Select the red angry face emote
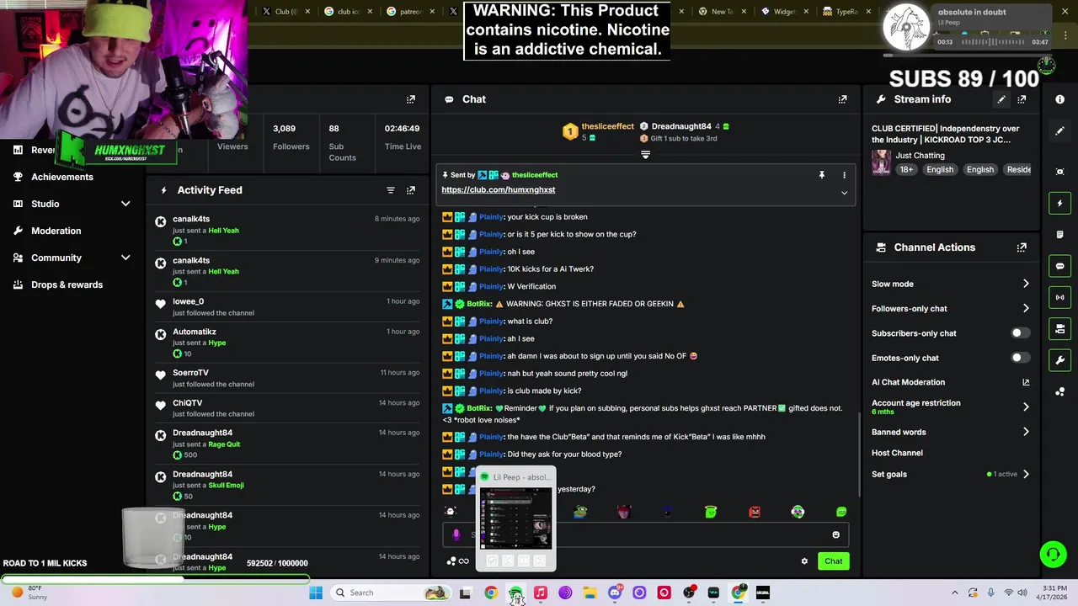Screen dimensions: 1078x606 coord(755,512)
